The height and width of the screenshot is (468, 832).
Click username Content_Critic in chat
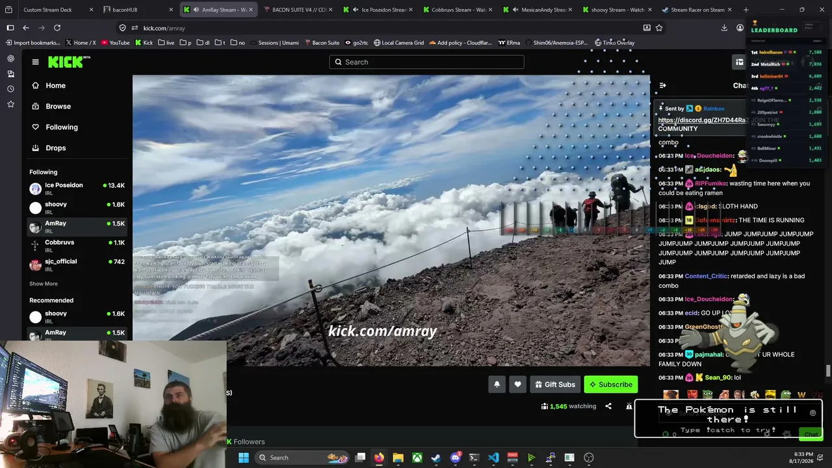[706, 276]
